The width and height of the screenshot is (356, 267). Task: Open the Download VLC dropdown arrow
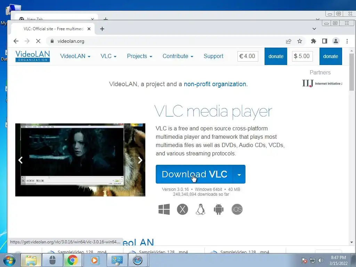[x=239, y=174]
